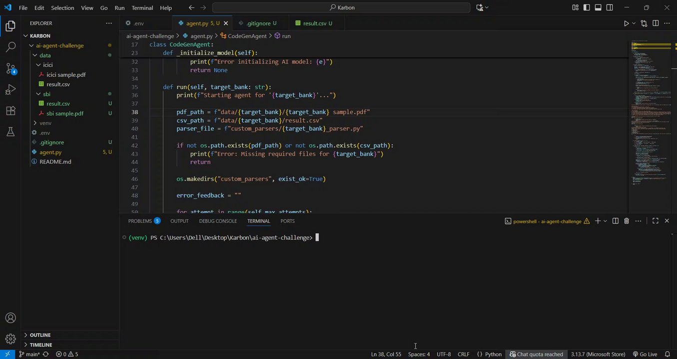Switch to the result.csv editor tab

(x=318, y=23)
